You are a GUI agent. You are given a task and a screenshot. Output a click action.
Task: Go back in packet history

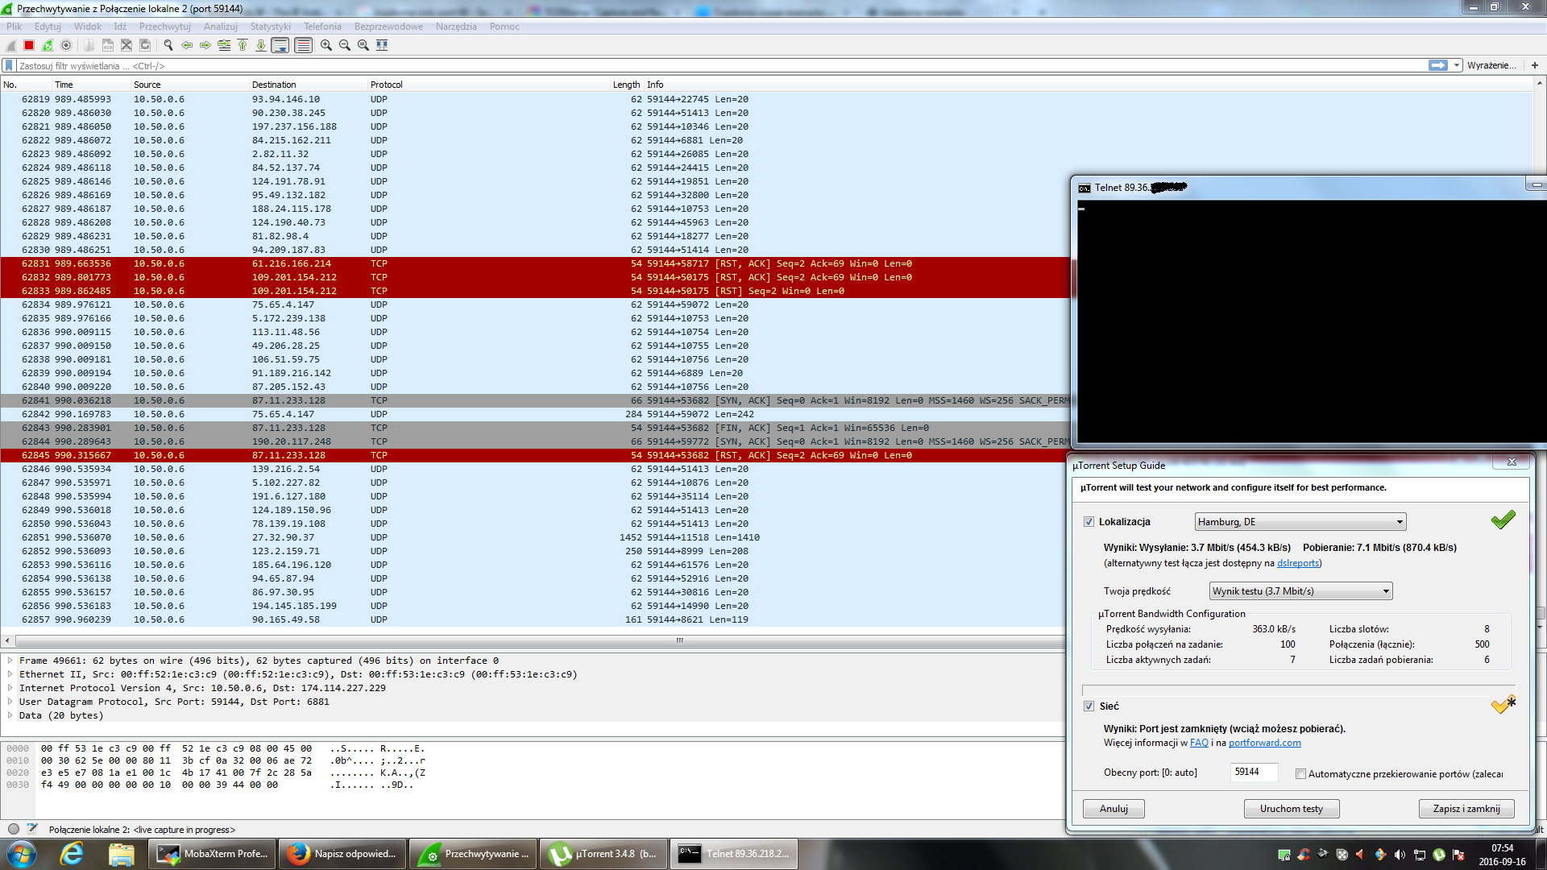(187, 45)
